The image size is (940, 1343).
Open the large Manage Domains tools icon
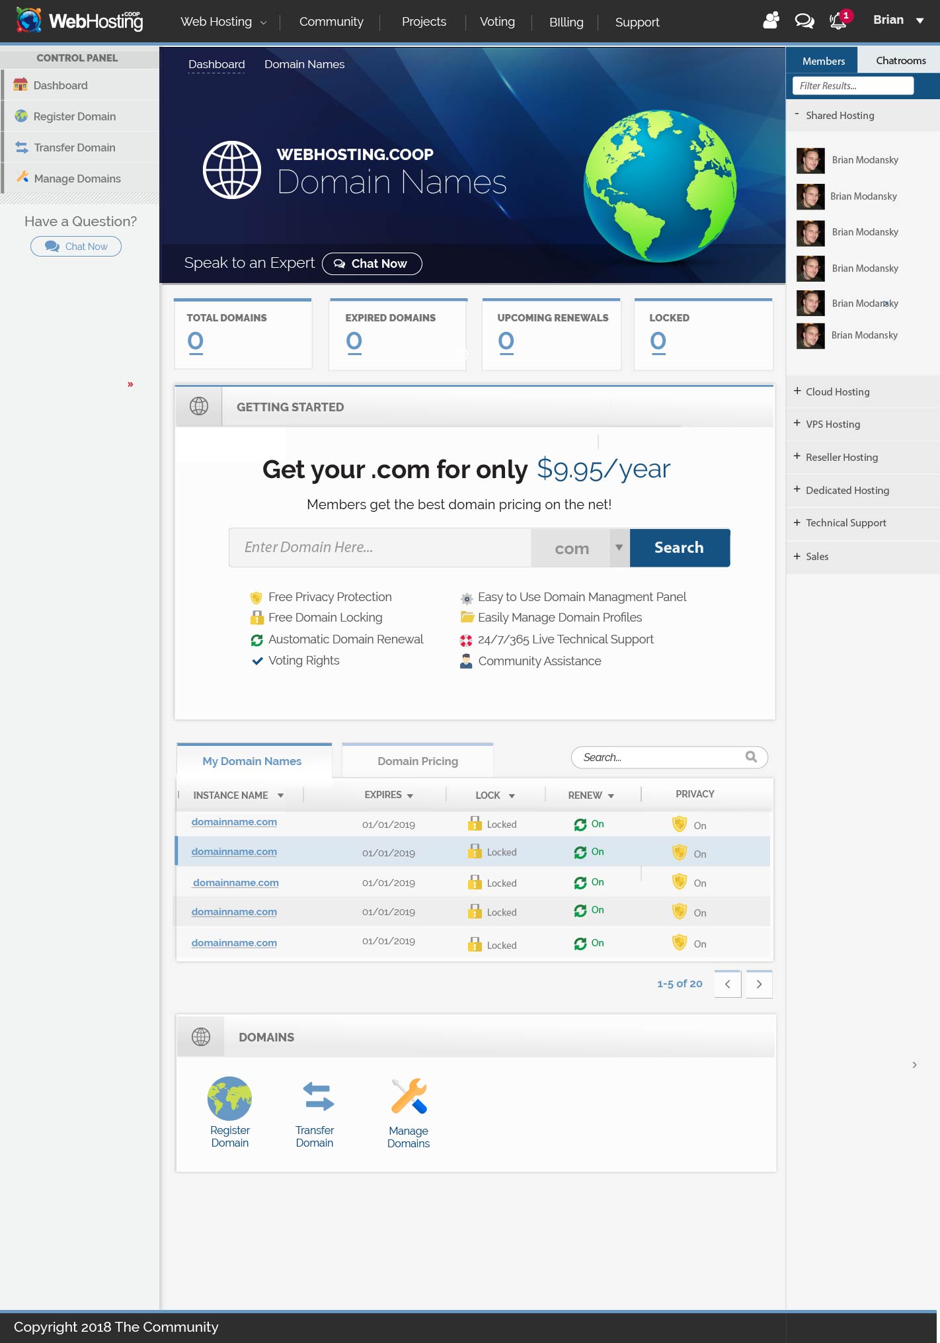click(409, 1096)
